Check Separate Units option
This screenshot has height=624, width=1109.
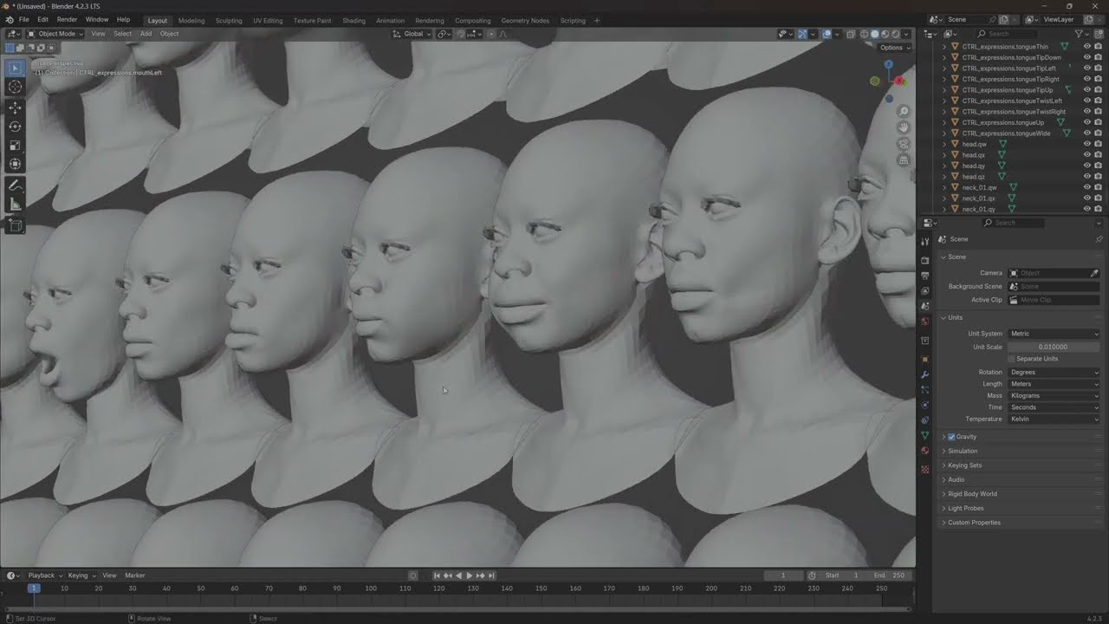tap(1012, 359)
